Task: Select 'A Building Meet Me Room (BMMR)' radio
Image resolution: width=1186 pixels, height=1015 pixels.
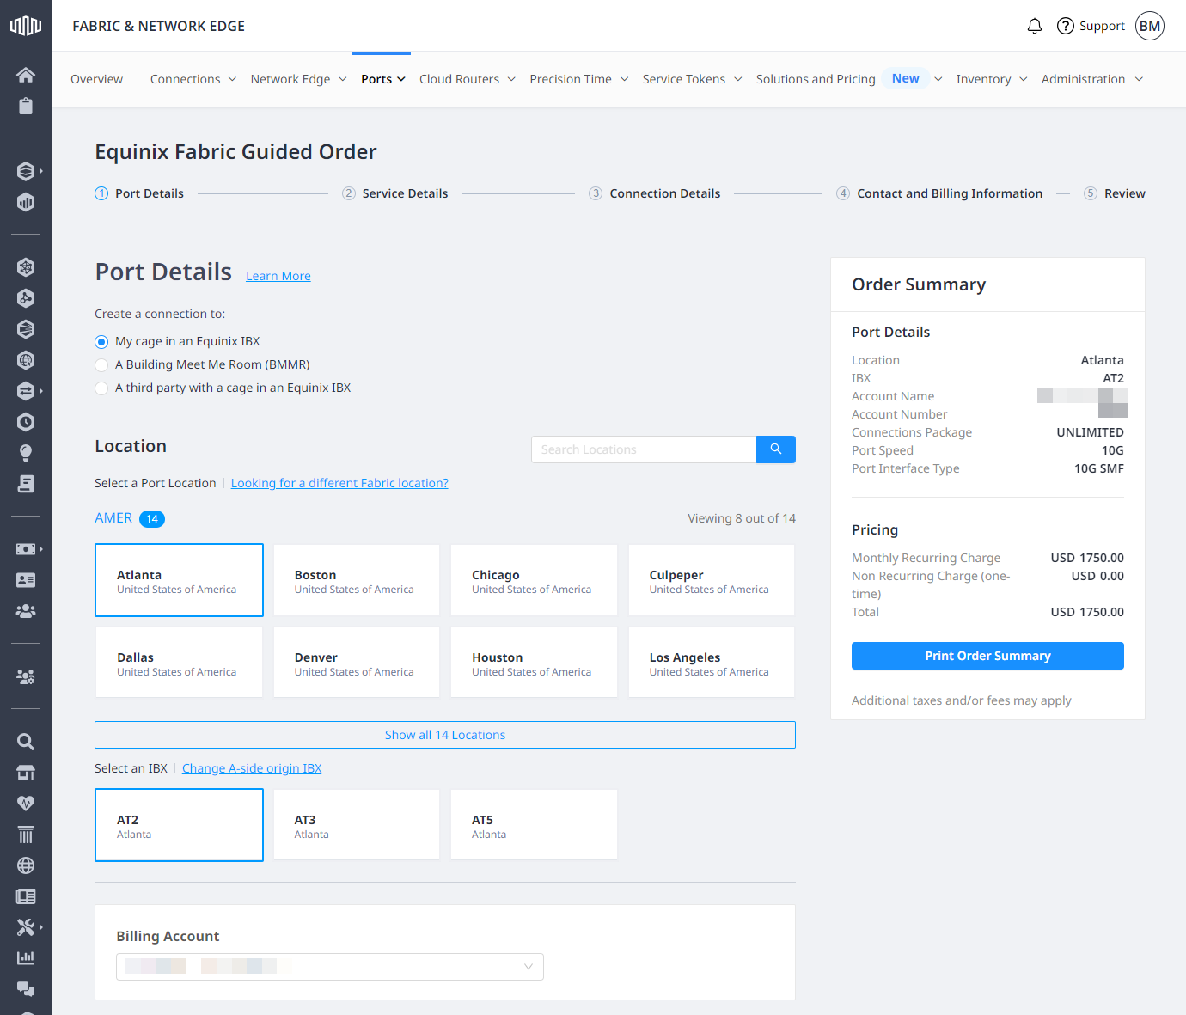Action: 101,365
